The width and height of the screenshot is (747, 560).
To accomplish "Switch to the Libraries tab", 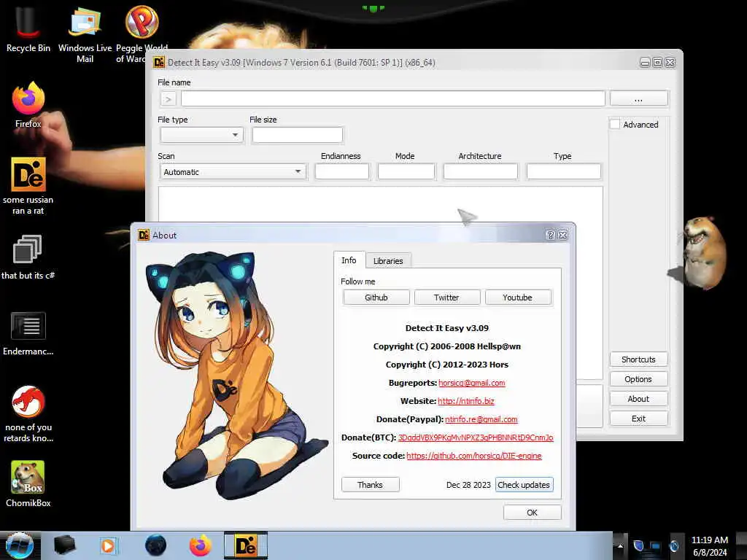I will (388, 261).
